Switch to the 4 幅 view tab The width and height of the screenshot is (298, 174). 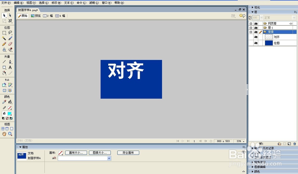click(x=60, y=16)
